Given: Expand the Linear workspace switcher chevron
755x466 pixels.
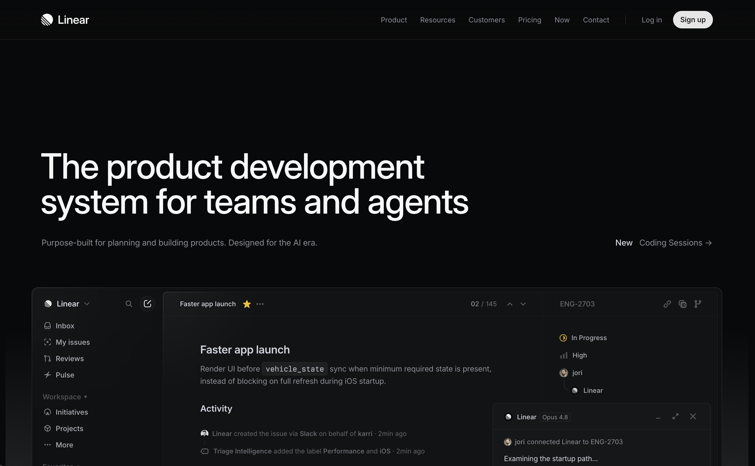Looking at the screenshot, I should click(87, 304).
